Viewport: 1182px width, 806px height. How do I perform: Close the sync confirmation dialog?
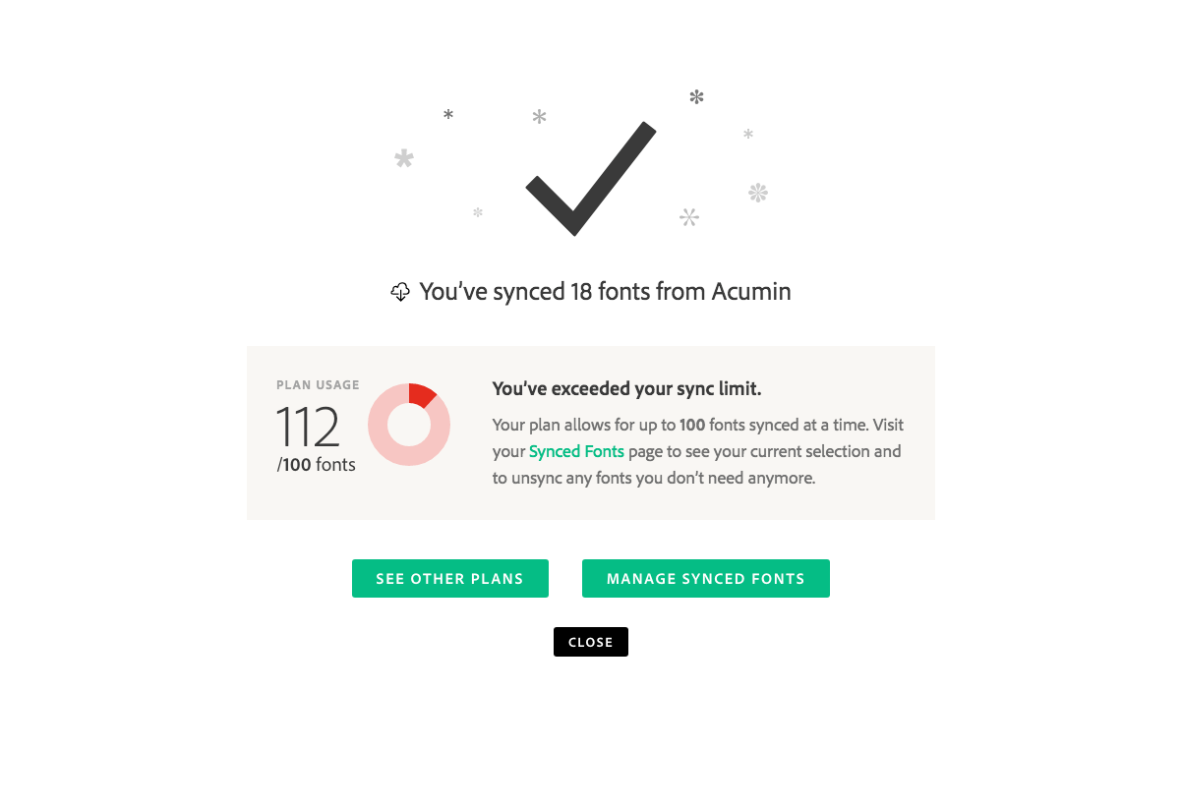coord(590,642)
